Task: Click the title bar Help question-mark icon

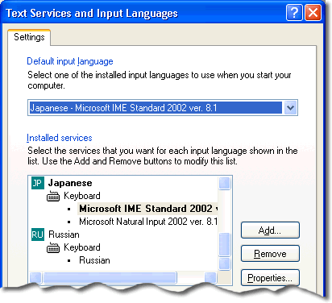Action: 294,13
